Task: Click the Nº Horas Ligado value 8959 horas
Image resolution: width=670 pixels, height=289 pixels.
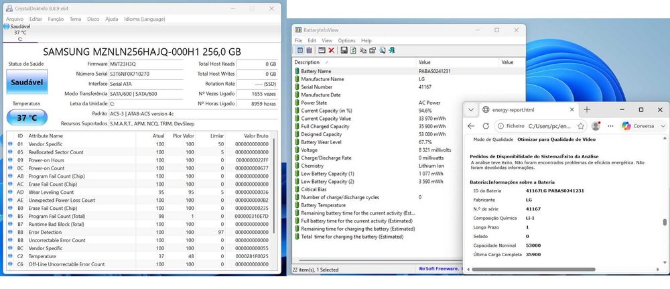Action: (x=257, y=103)
